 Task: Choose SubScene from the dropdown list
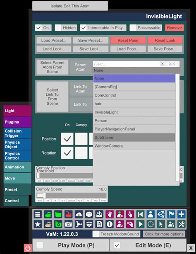[134, 138]
